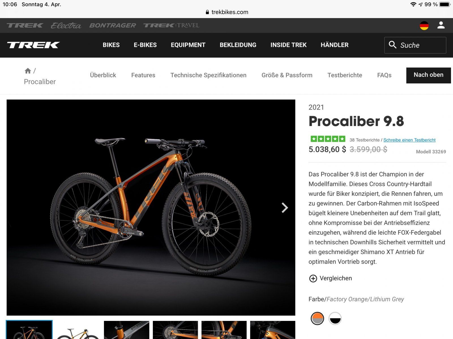Open Schreibe einen Testbericht link

(x=409, y=140)
